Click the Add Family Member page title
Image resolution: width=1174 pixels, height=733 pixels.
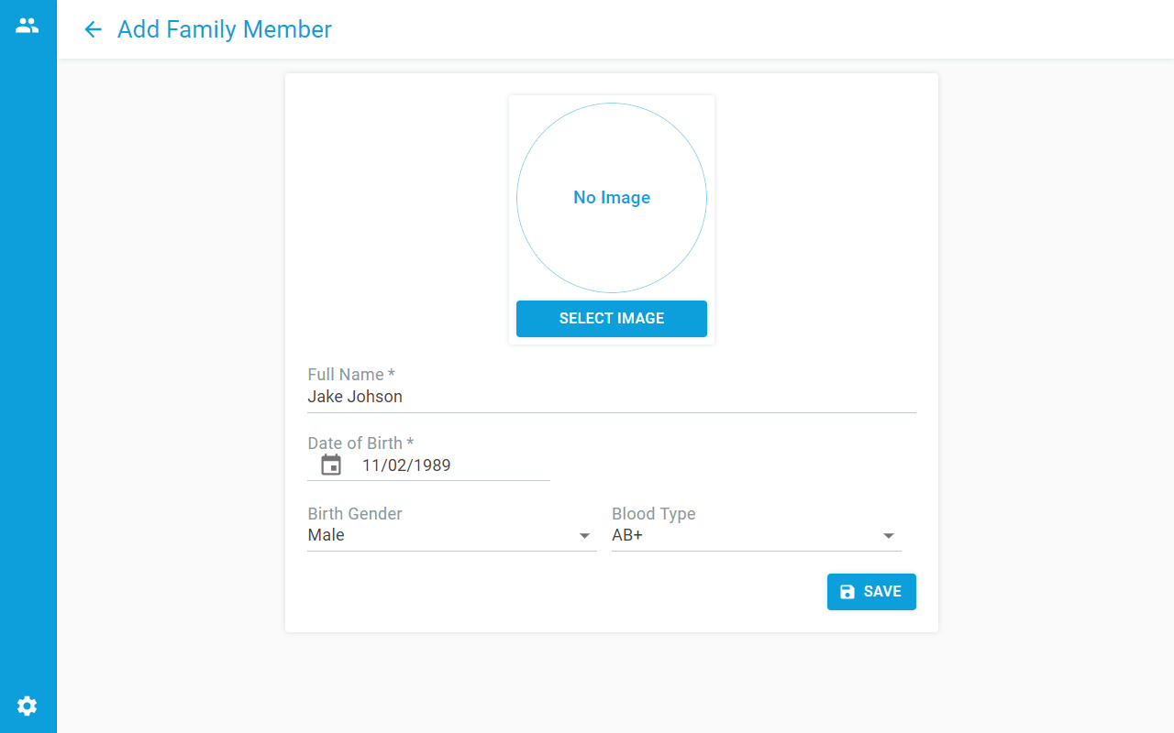click(225, 29)
